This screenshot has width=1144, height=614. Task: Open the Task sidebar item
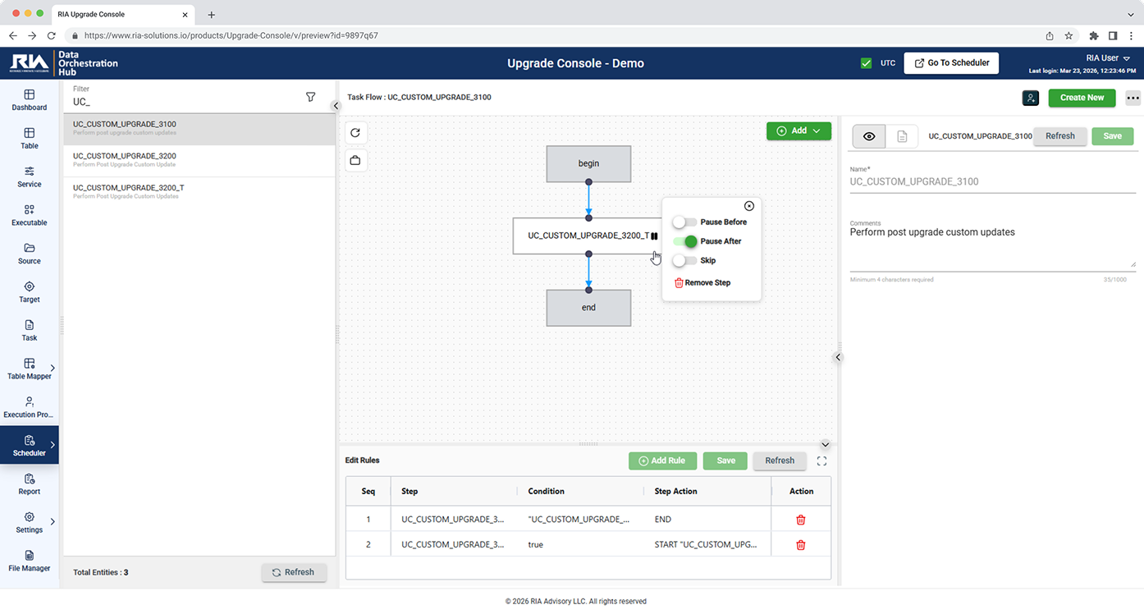point(30,331)
